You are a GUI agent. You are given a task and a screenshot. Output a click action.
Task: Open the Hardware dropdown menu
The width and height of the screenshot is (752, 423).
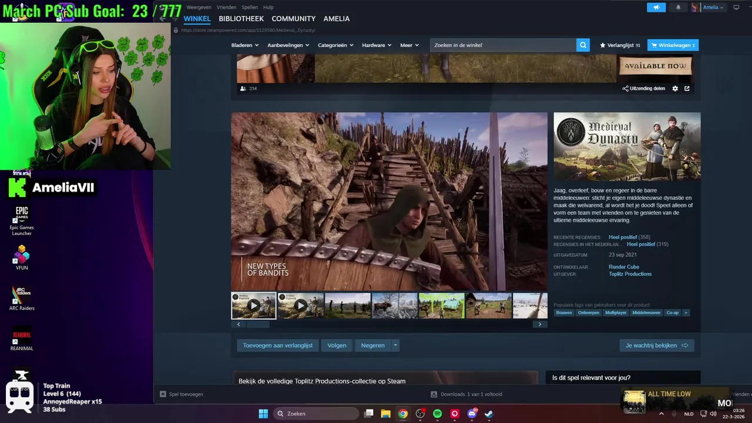[377, 45]
